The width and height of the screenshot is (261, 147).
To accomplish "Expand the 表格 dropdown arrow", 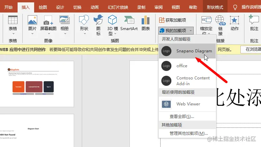I will 14,33.
